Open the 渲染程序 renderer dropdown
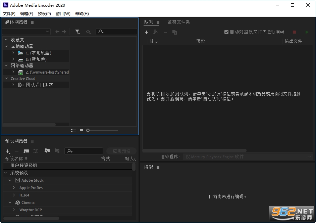The width and height of the screenshot is (316, 223). pos(248,157)
